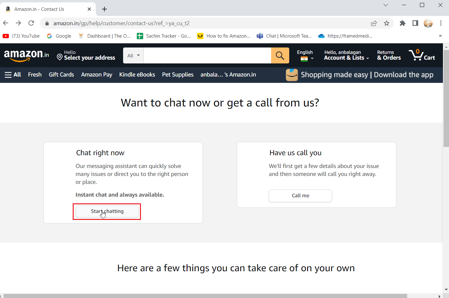Open the Chrome profile avatar
449x298 pixels.
[428, 23]
